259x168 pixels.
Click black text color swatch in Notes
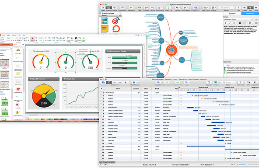(x=240, y=23)
